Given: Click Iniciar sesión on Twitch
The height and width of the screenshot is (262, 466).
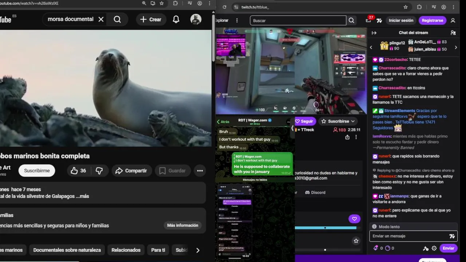Looking at the screenshot, I should (x=401, y=20).
